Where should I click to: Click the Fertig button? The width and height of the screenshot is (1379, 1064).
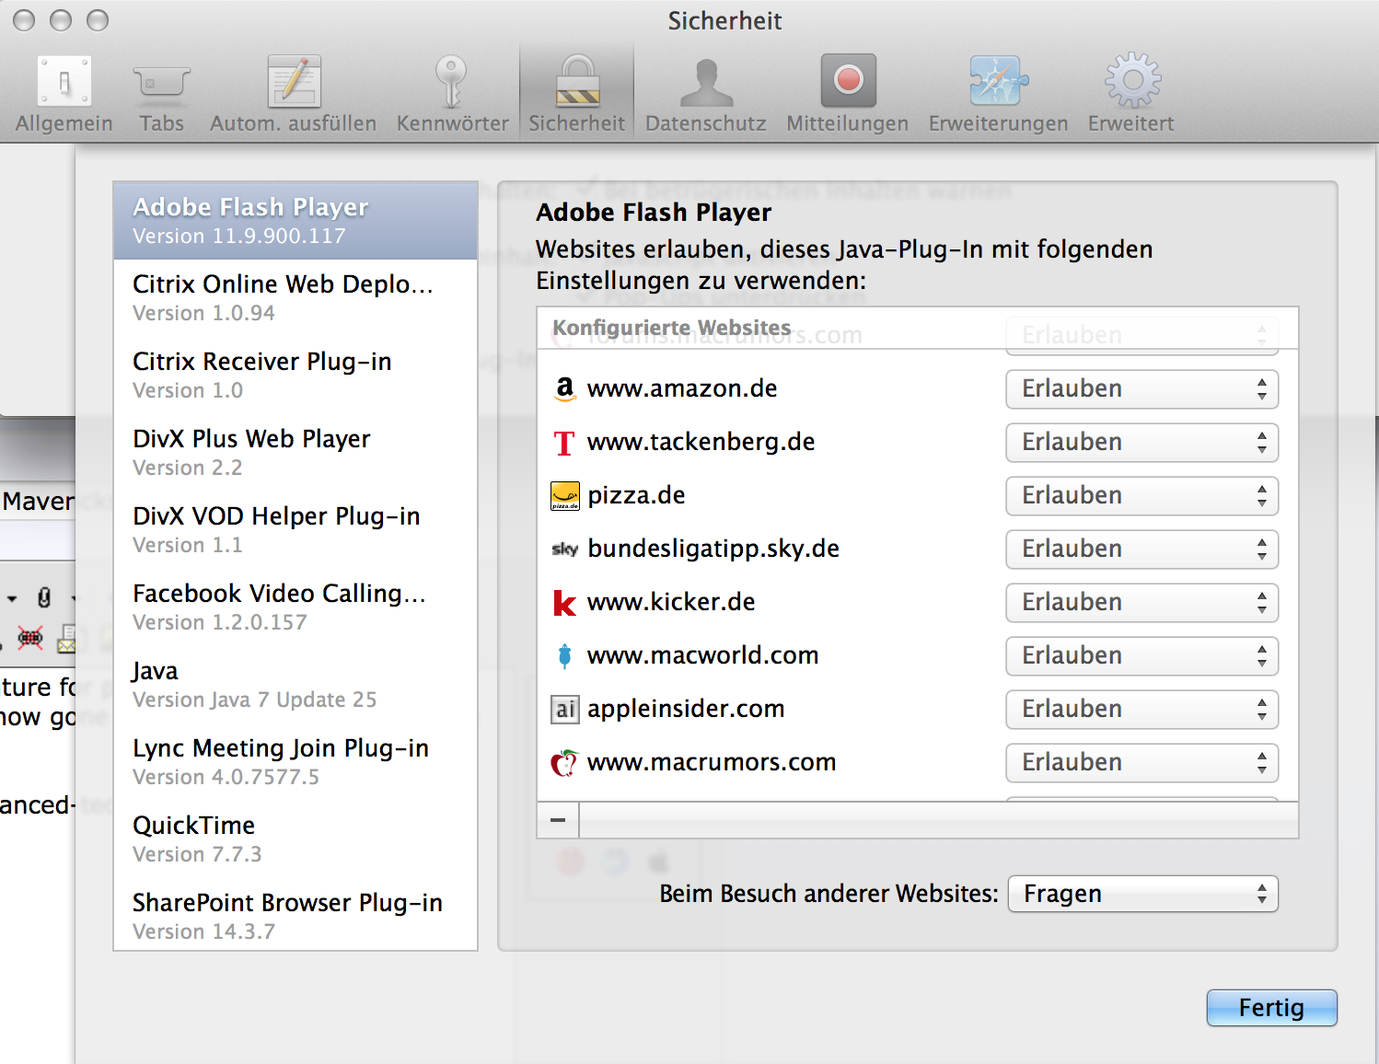tap(1271, 1008)
